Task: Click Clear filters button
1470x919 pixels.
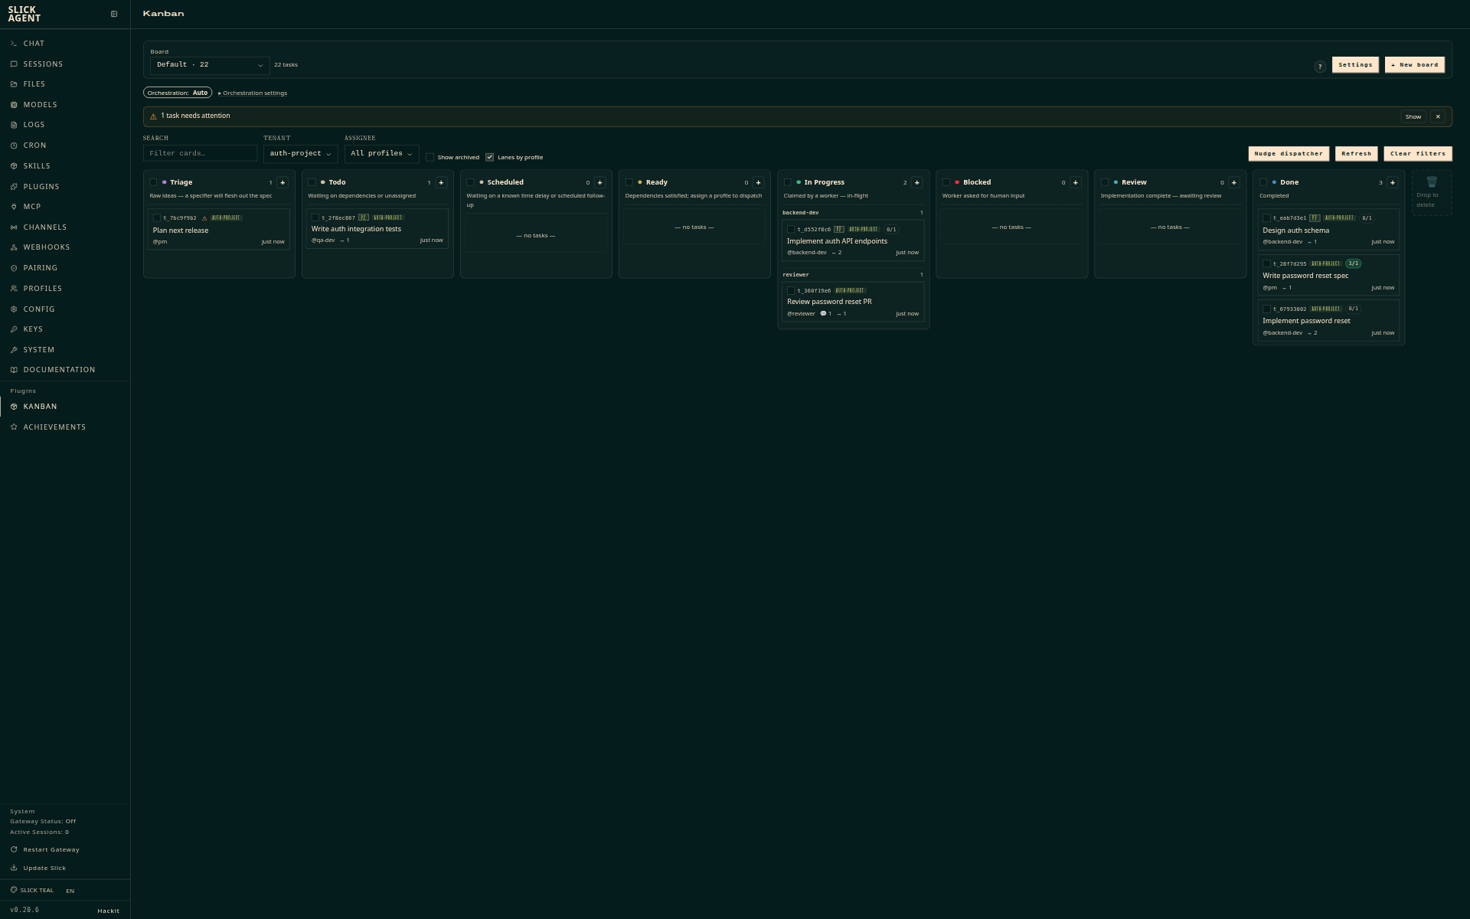Action: 1418,153
